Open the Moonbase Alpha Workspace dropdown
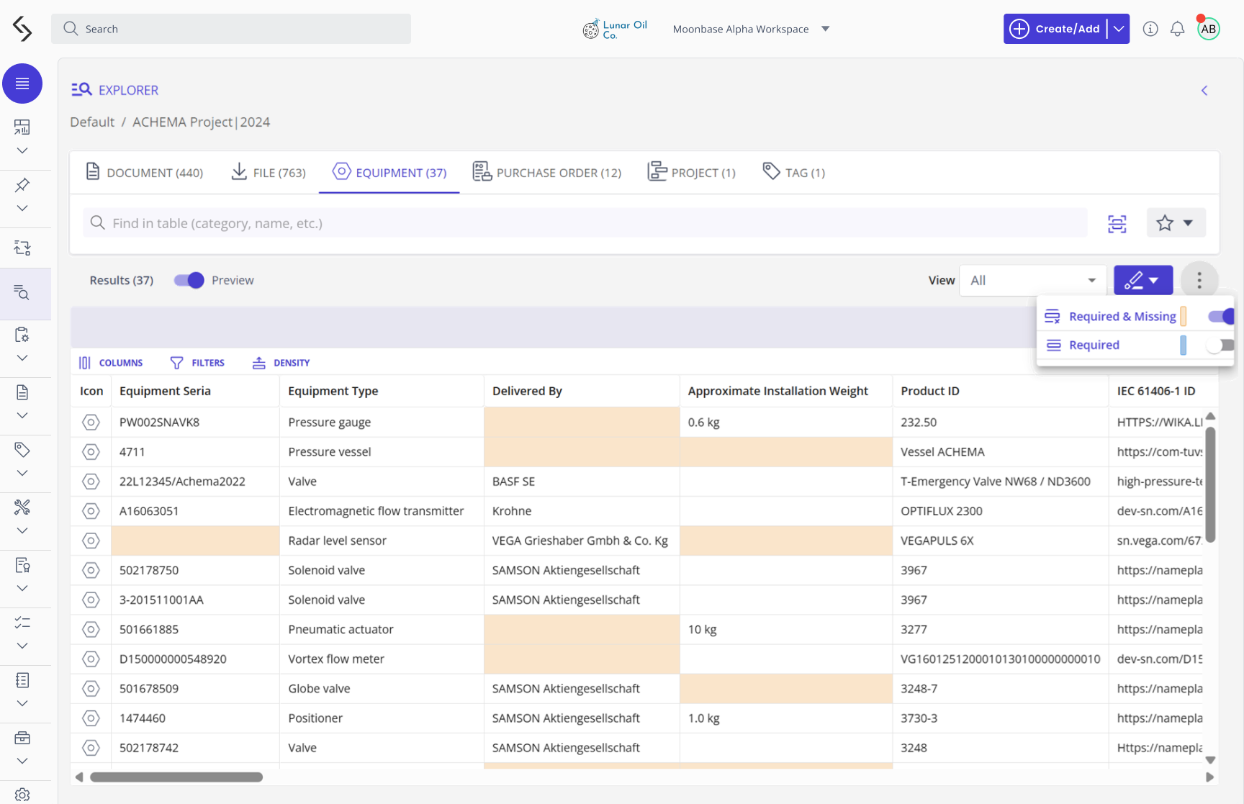 [x=752, y=29]
